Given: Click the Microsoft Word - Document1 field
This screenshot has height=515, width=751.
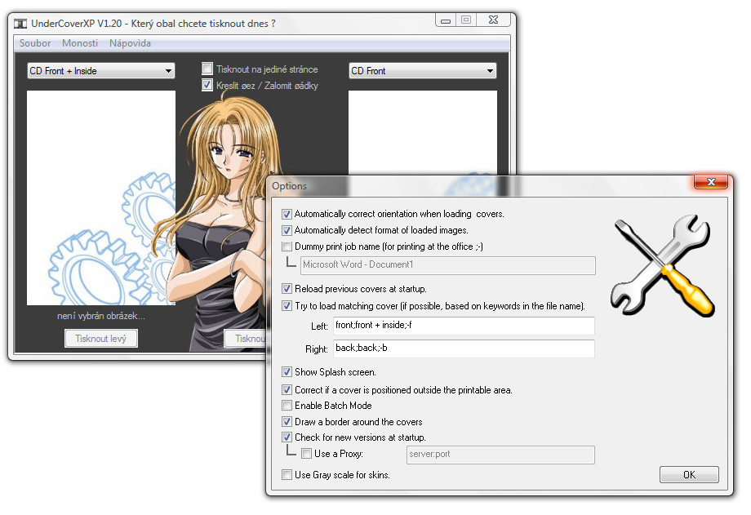Looking at the screenshot, I should tap(448, 265).
